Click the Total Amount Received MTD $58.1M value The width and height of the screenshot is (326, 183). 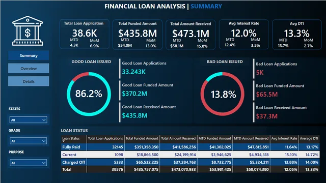(177, 46)
